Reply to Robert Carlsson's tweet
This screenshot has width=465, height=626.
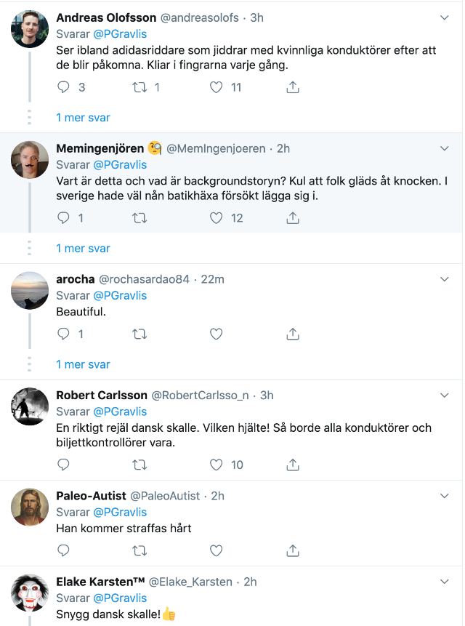click(63, 465)
